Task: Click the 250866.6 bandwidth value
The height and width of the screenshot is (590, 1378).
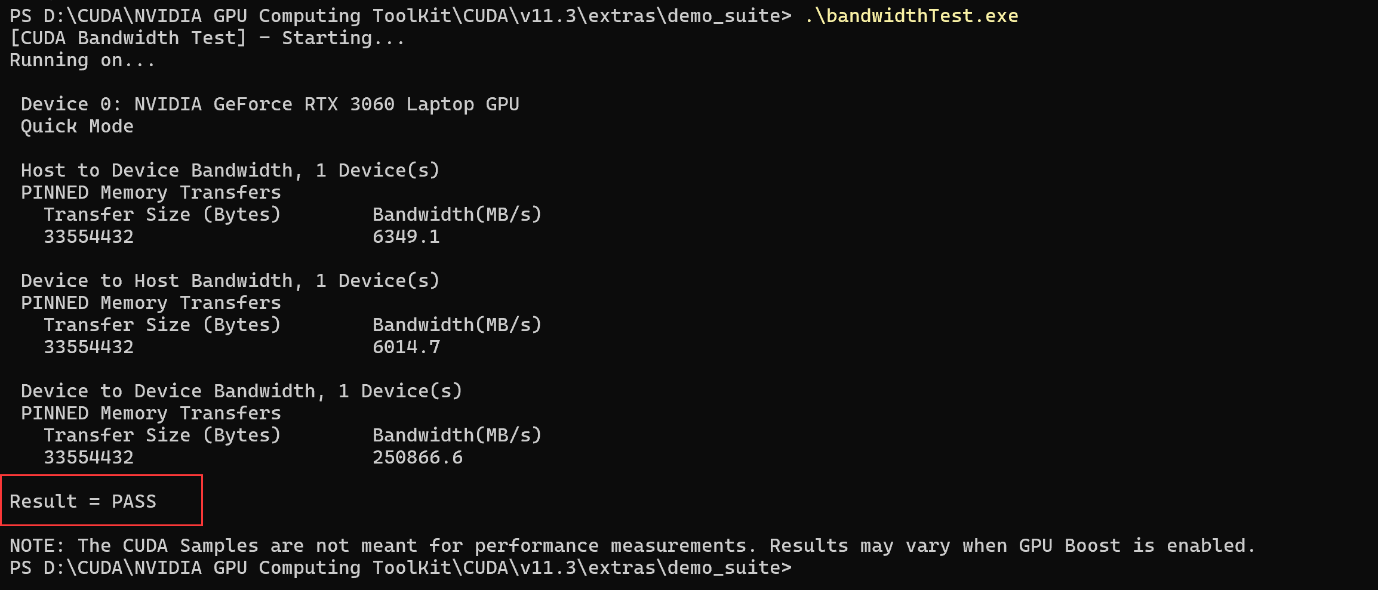Action: pyautogui.click(x=417, y=458)
